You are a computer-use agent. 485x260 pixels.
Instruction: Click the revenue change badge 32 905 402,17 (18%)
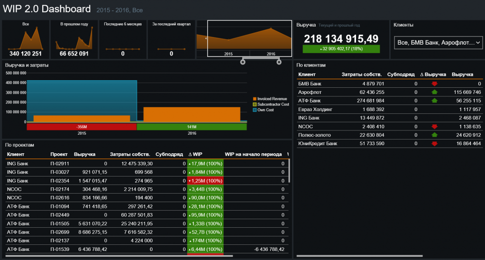tap(341, 49)
